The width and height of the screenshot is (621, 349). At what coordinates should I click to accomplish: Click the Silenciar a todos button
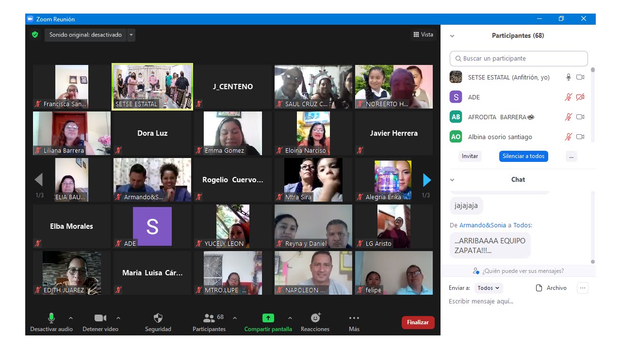click(x=523, y=156)
